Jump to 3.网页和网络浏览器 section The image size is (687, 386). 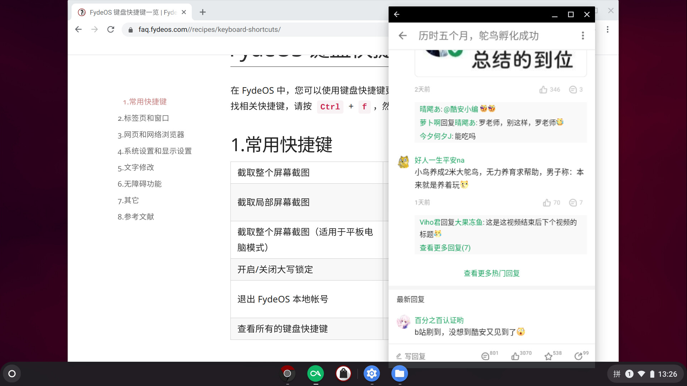(x=151, y=135)
